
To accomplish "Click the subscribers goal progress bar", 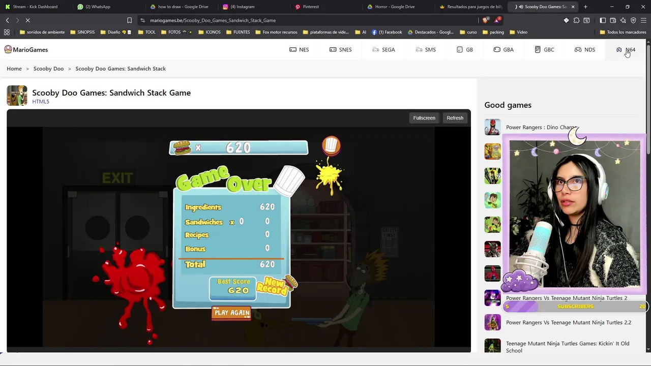I will 575,307.
